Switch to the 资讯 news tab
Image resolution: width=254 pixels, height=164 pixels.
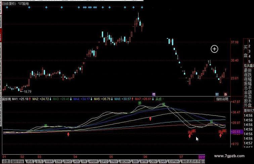30,162
